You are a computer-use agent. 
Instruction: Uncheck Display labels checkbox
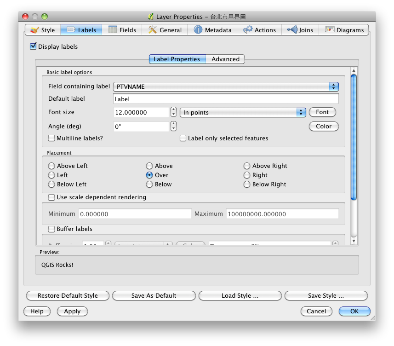point(33,46)
